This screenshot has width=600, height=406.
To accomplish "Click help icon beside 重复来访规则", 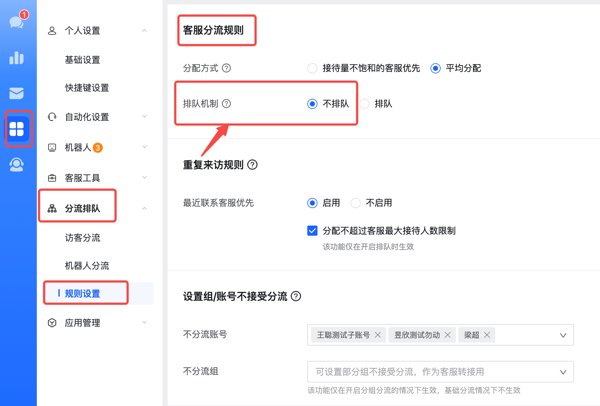I will (x=252, y=165).
